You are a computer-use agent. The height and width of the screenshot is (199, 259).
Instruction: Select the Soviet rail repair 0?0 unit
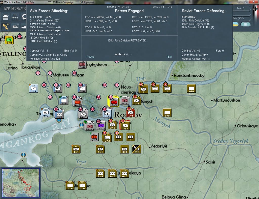coord(137,149)
